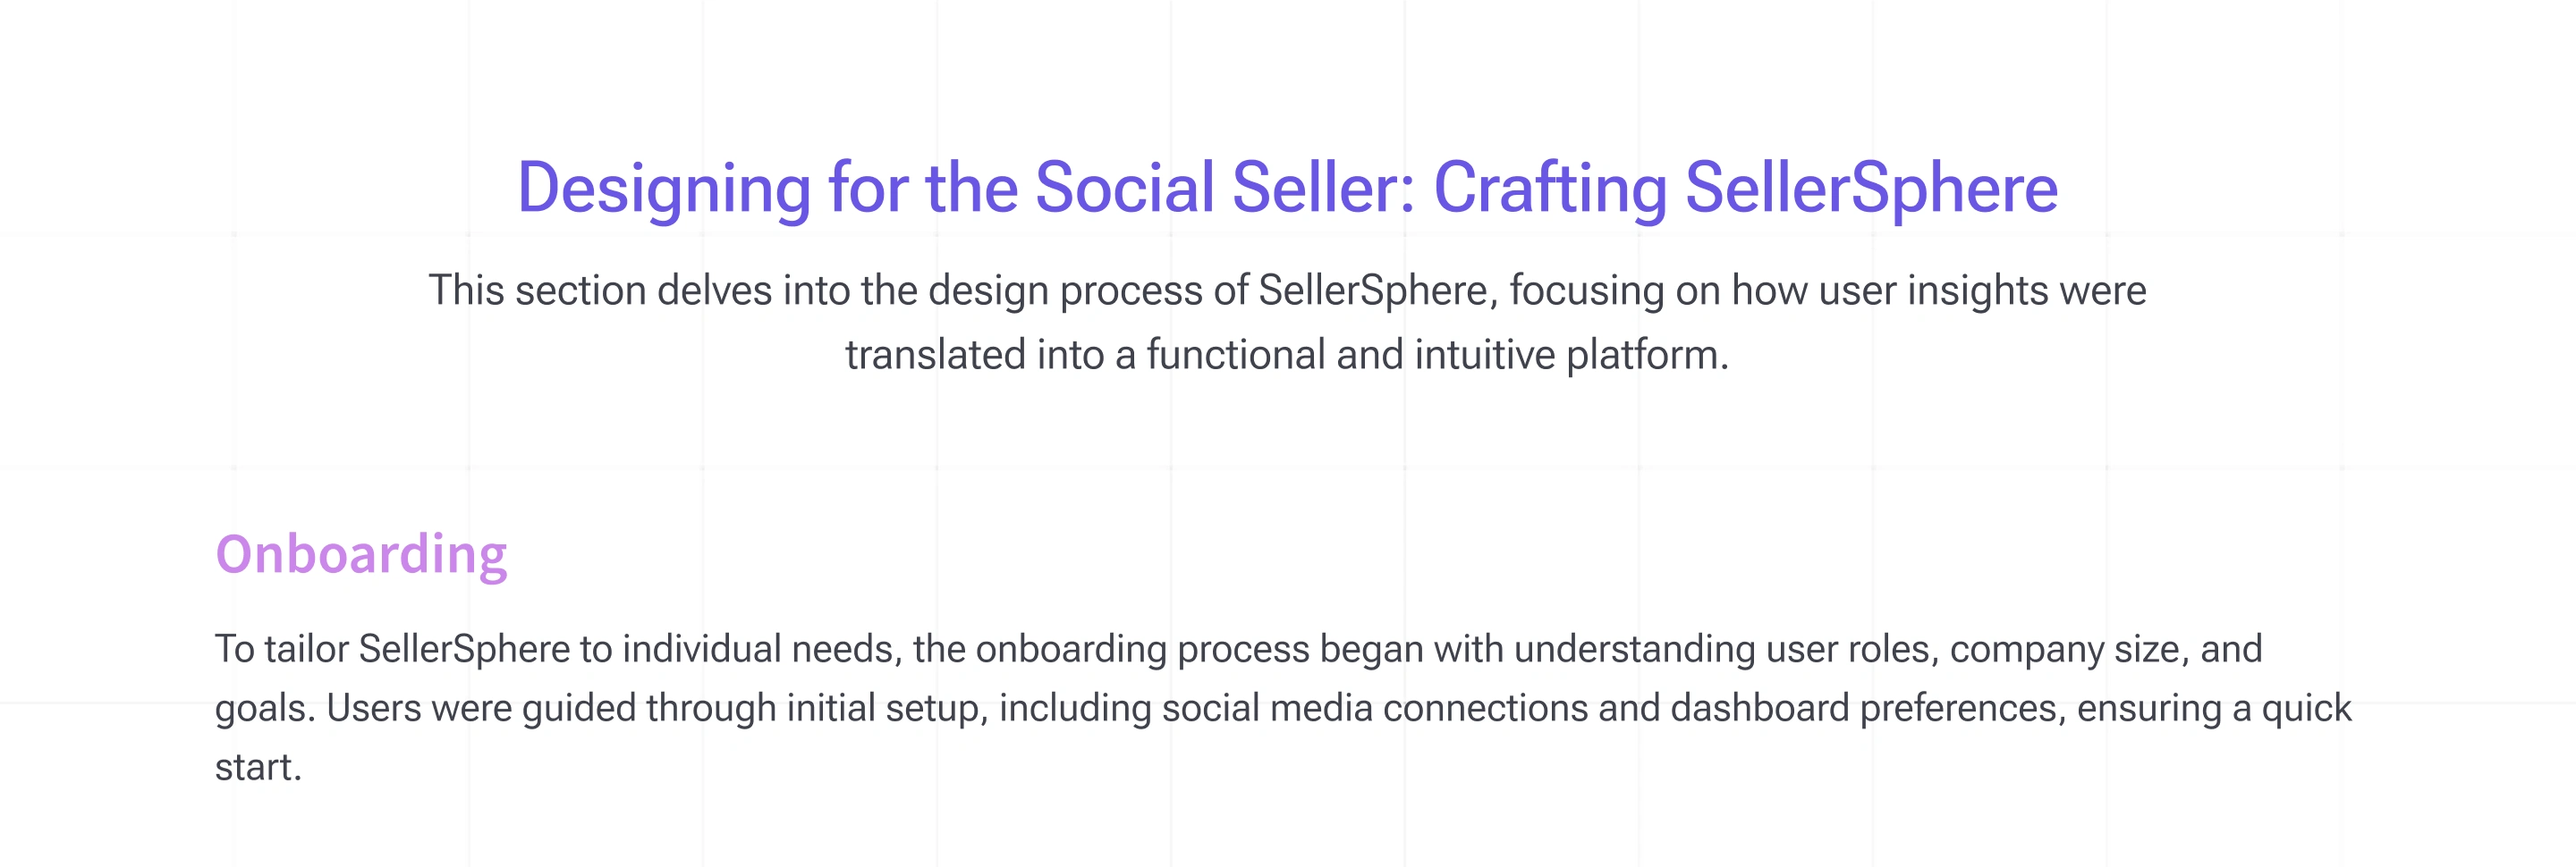This screenshot has height=867, width=2576.
Task: Click "To tailor" starting the onboarding paragraph
Action: point(281,649)
